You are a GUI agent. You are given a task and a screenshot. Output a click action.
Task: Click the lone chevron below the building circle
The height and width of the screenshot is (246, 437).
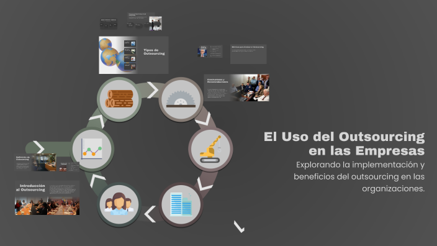click(239, 227)
